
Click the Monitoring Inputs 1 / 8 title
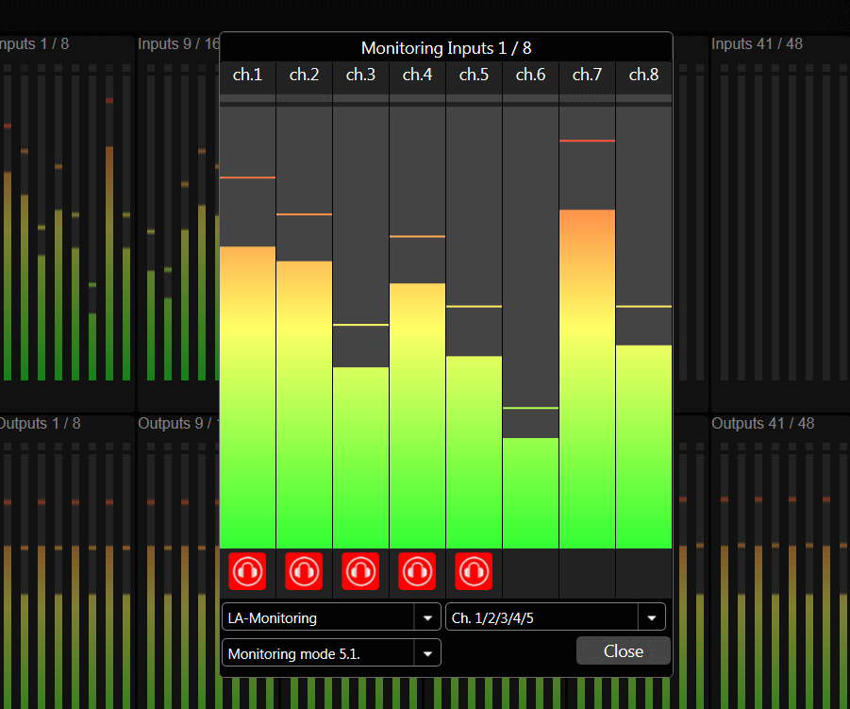pyautogui.click(x=445, y=47)
